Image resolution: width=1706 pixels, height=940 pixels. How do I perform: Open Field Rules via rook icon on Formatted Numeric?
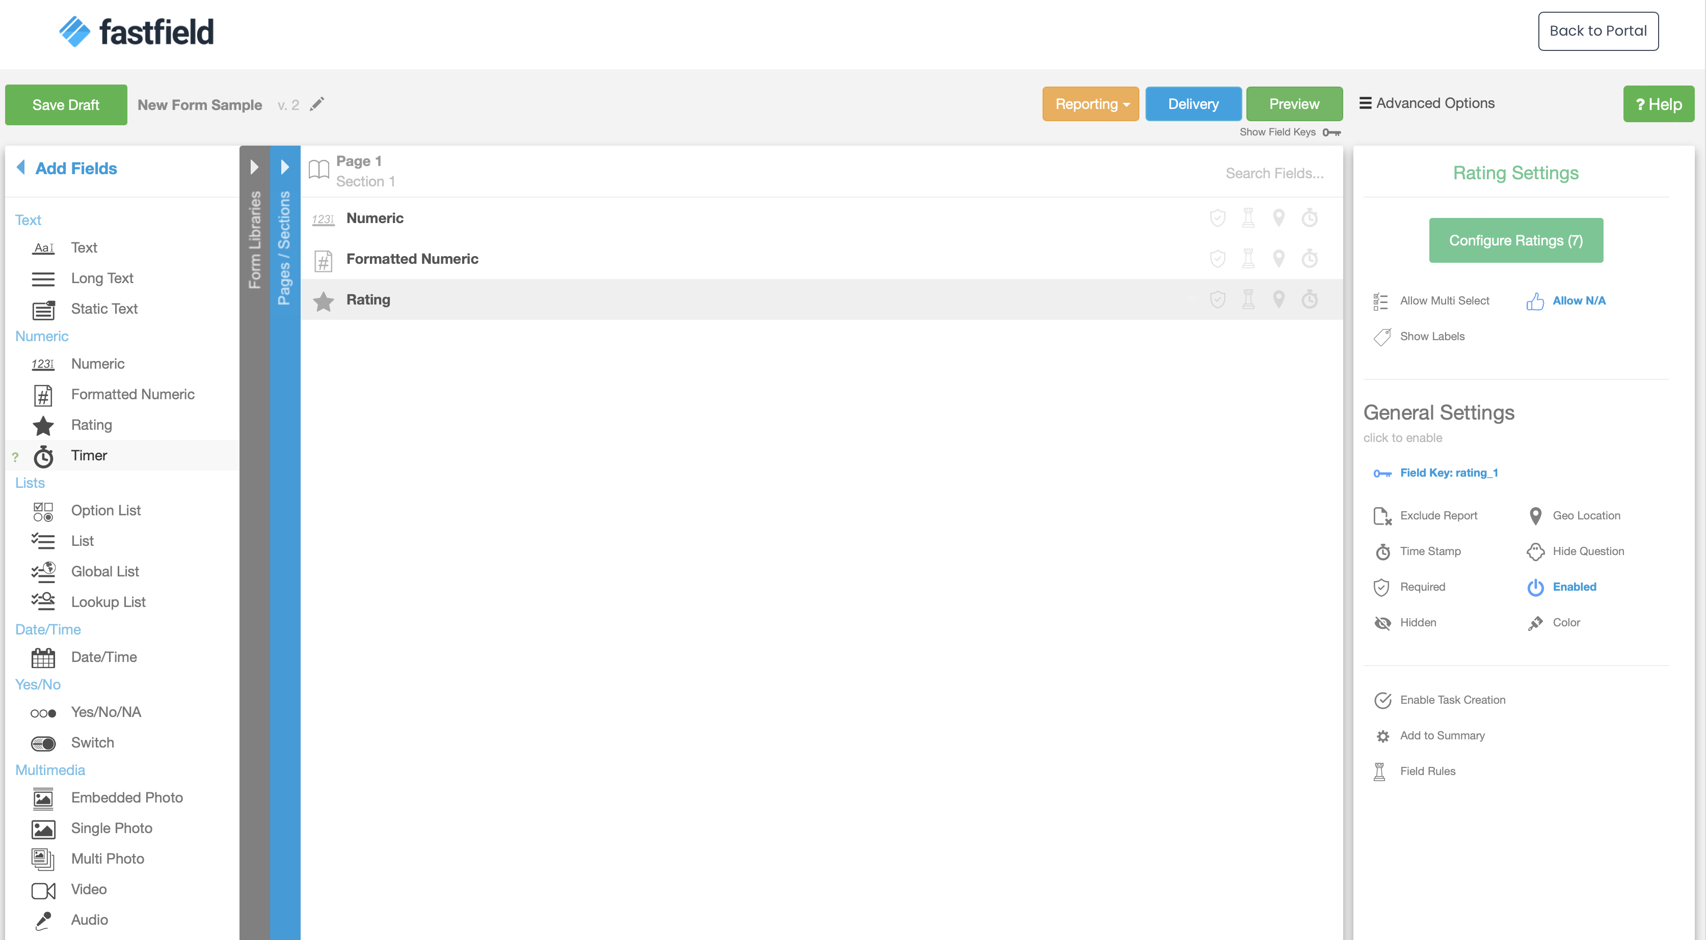tap(1248, 259)
